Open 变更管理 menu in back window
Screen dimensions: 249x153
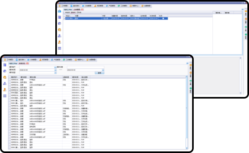pyautogui.click(x=146, y=6)
